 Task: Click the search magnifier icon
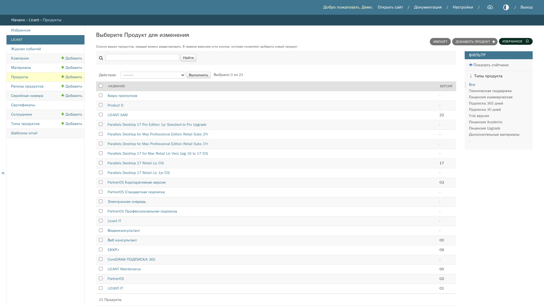tap(101, 58)
